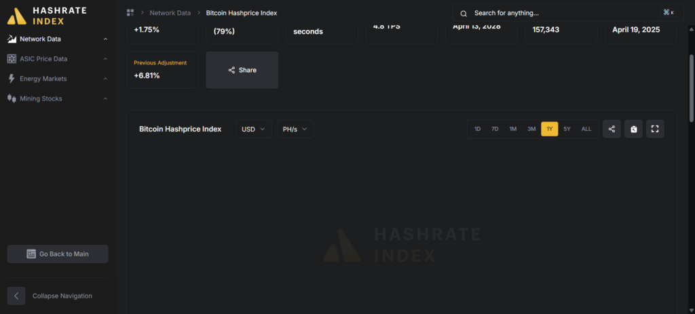Select the 1Y time range

click(550, 129)
